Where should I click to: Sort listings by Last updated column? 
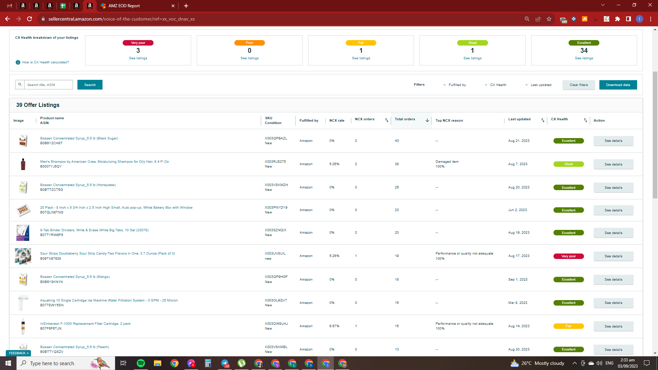pos(543,120)
